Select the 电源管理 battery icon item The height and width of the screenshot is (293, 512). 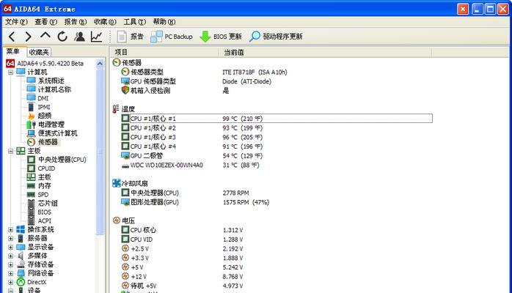[32, 125]
